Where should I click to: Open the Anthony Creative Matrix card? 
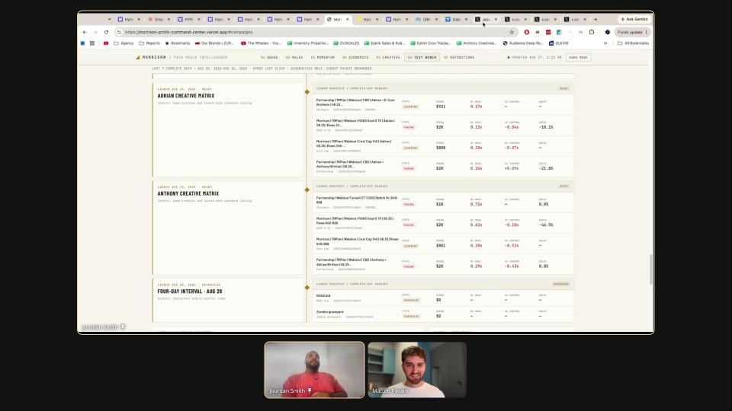(x=228, y=228)
